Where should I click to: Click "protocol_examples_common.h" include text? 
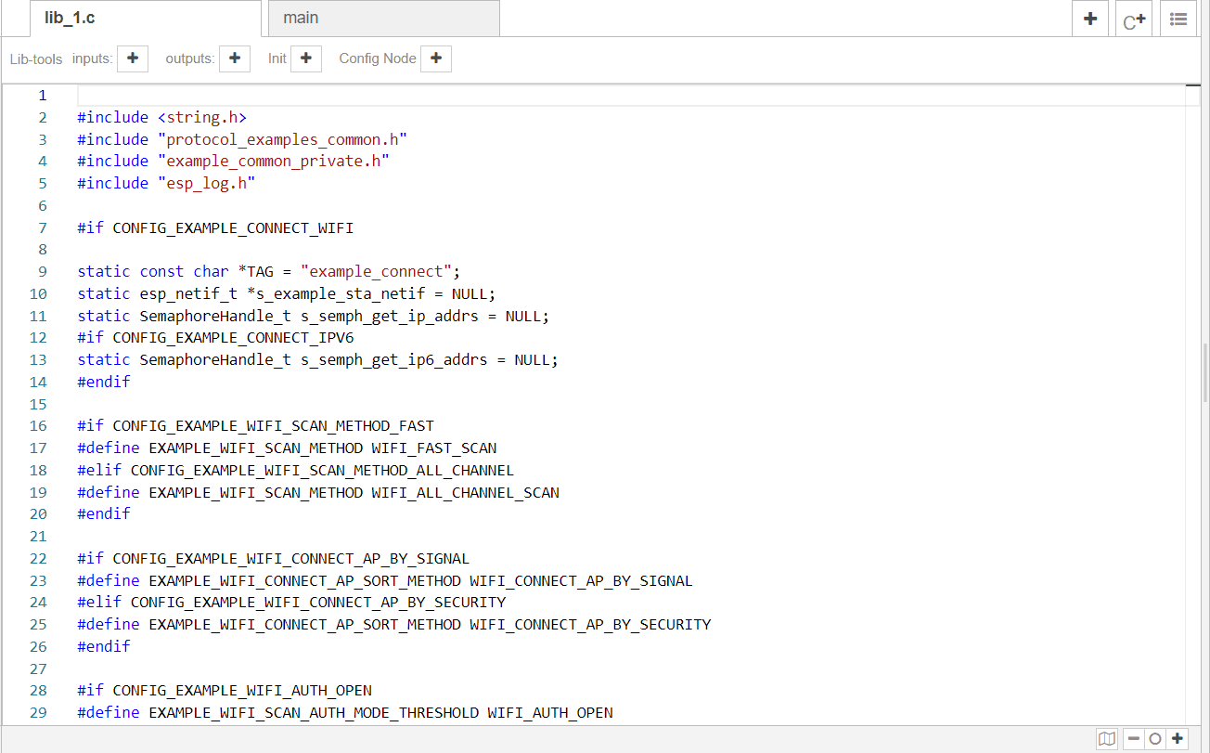283,139
